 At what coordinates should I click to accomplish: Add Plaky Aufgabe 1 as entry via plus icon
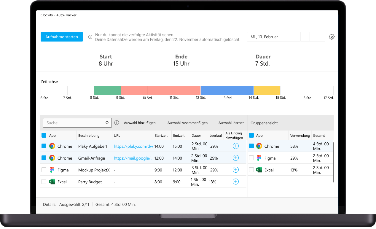pos(235,146)
